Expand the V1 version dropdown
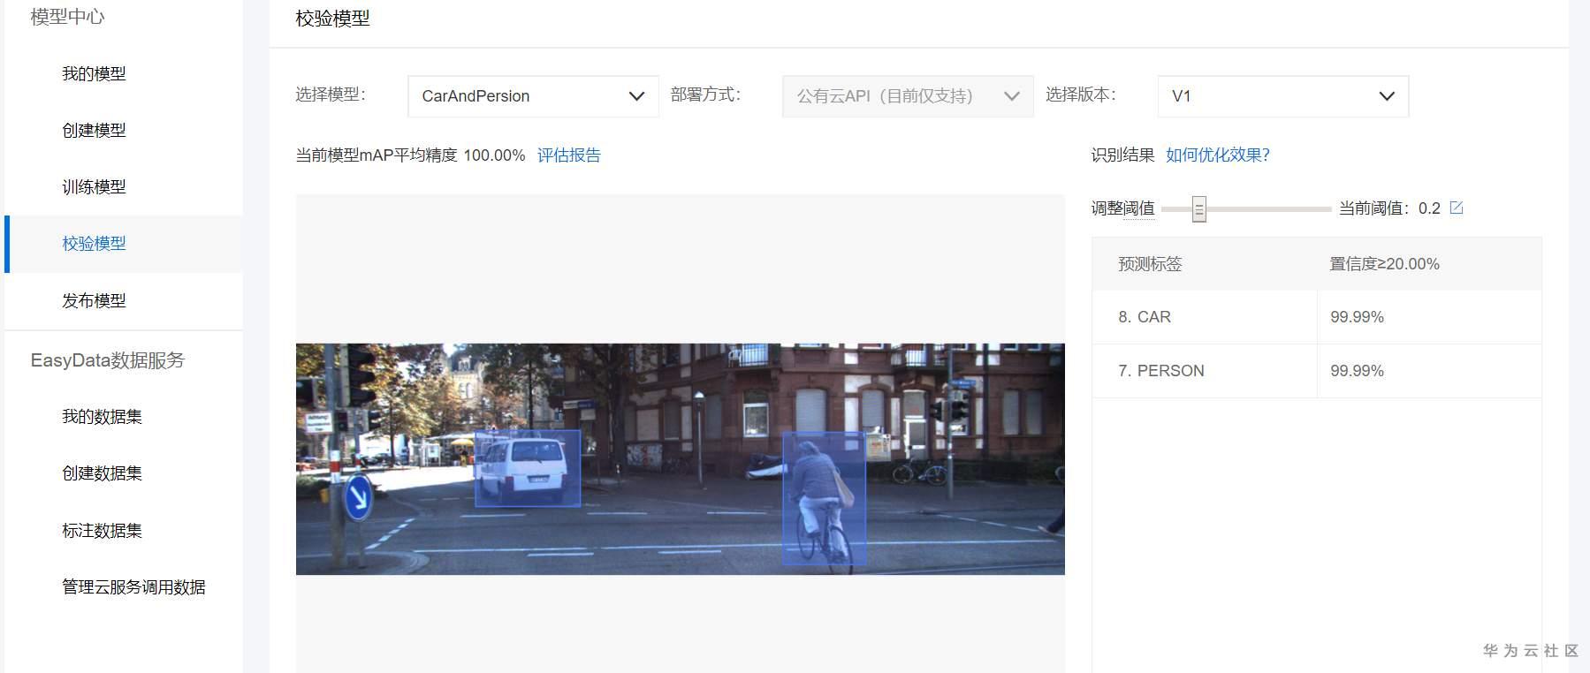1590x673 pixels. click(1283, 96)
